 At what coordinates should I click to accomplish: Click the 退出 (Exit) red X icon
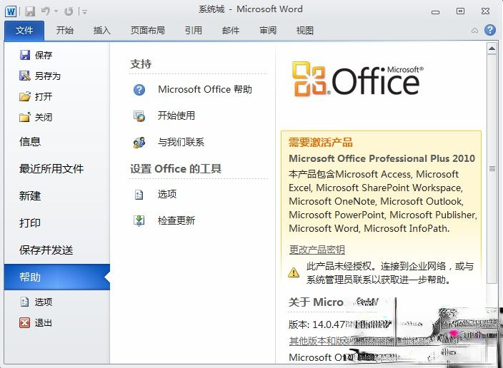25,322
